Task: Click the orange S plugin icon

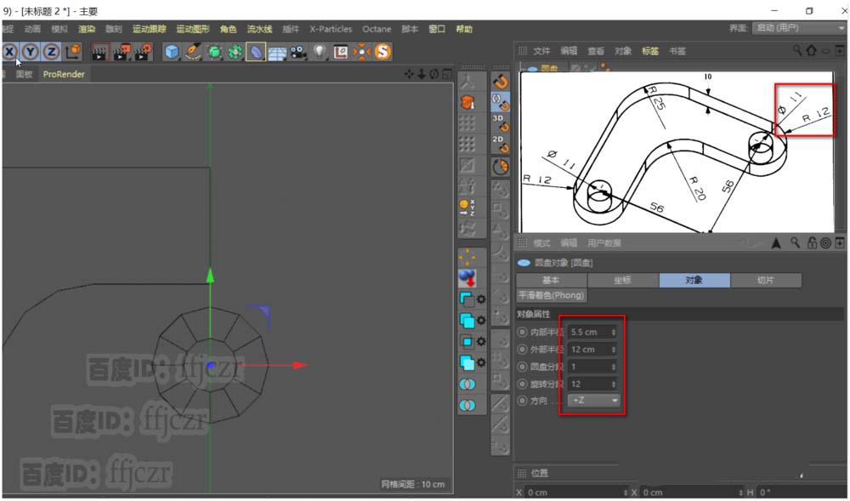Action: click(382, 52)
